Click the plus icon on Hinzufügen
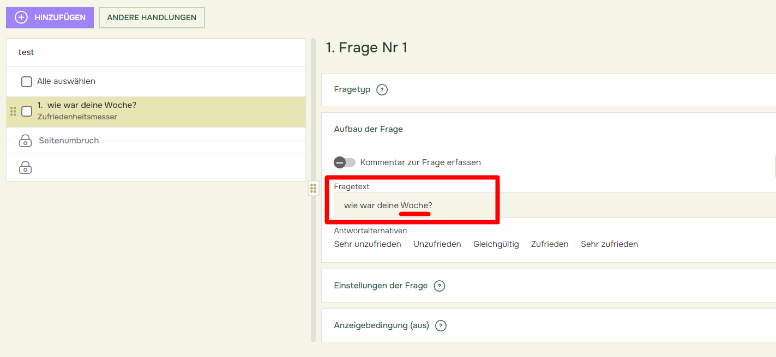Image resolution: width=776 pixels, height=357 pixels. (21, 17)
